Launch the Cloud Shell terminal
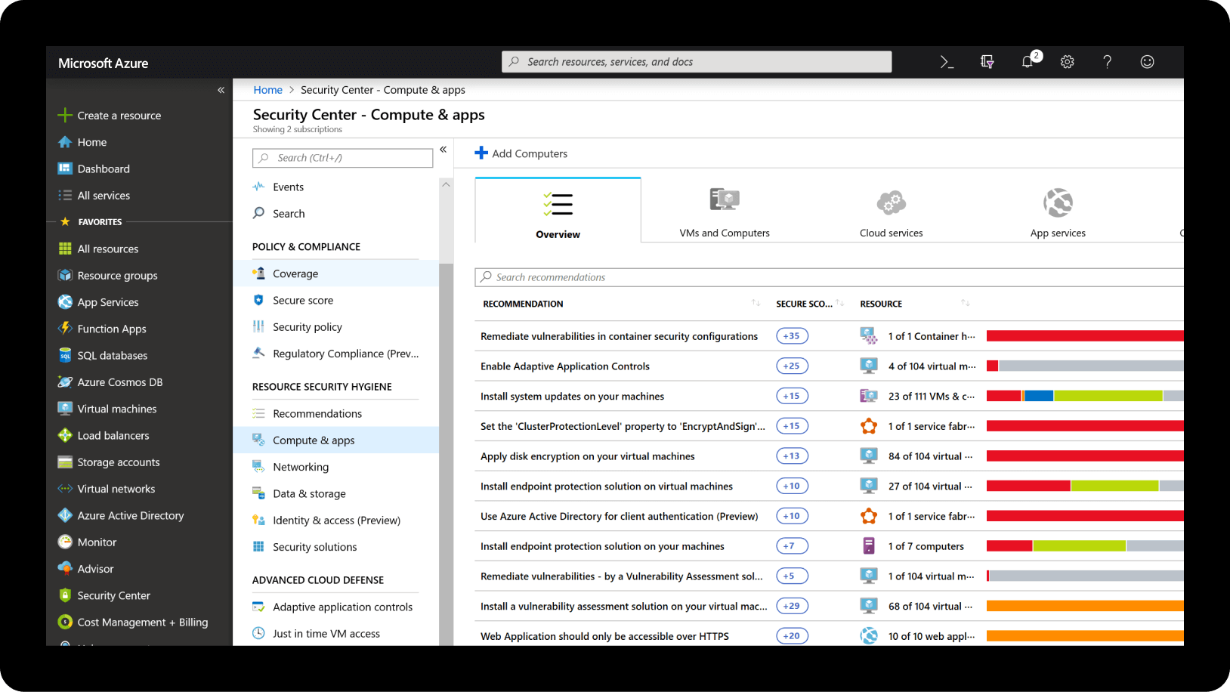 pos(947,62)
